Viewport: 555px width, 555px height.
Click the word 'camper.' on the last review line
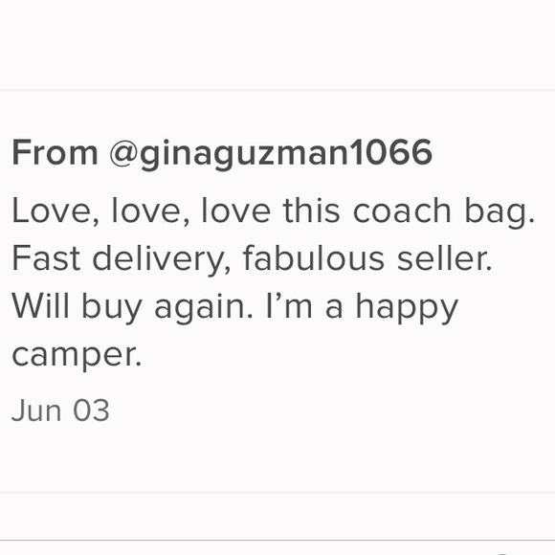(x=77, y=356)
